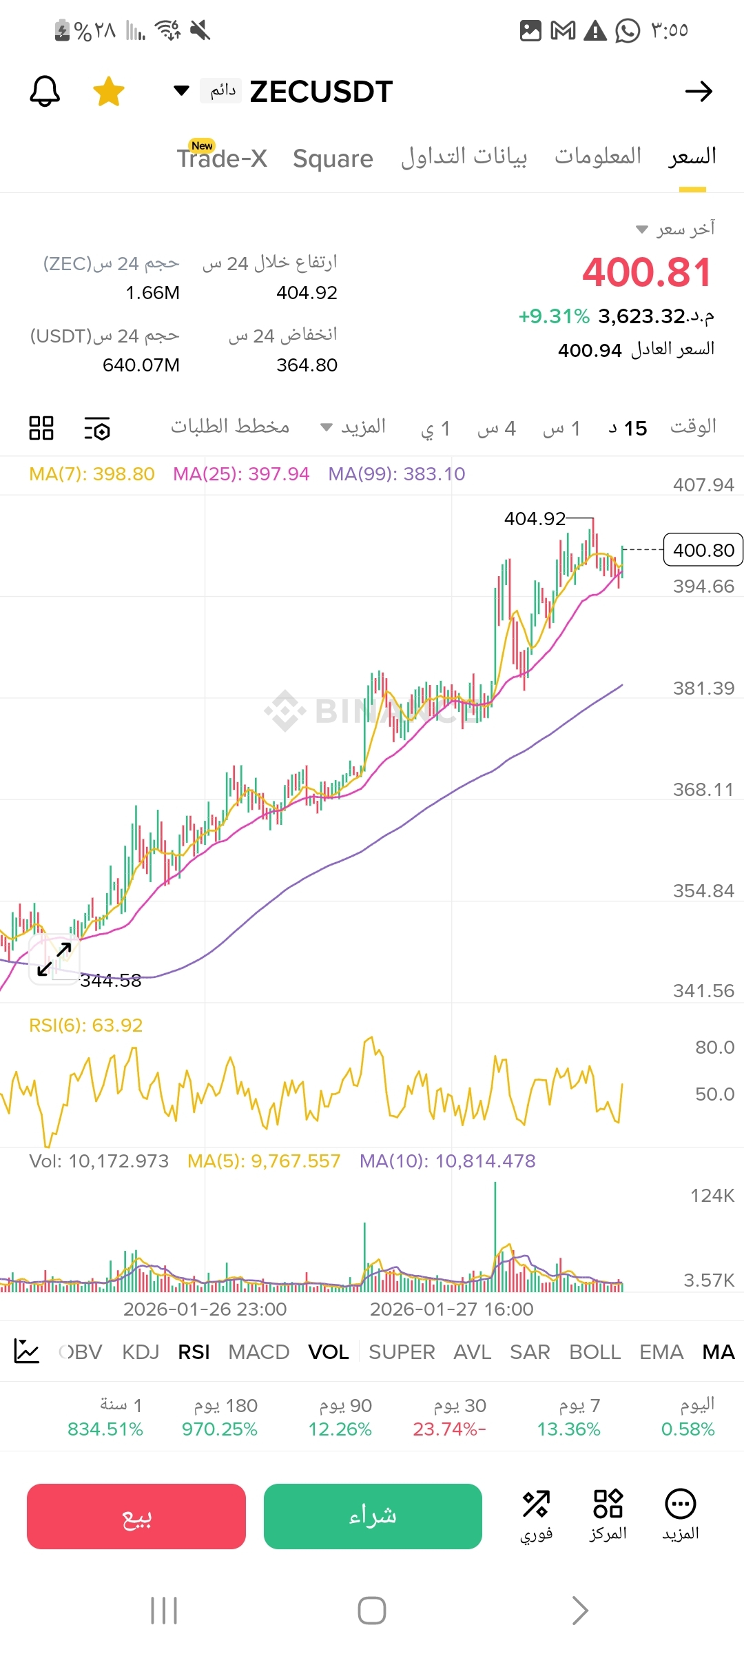Tap the بيع sell button
This screenshot has width=744, height=1654.
(x=136, y=1516)
